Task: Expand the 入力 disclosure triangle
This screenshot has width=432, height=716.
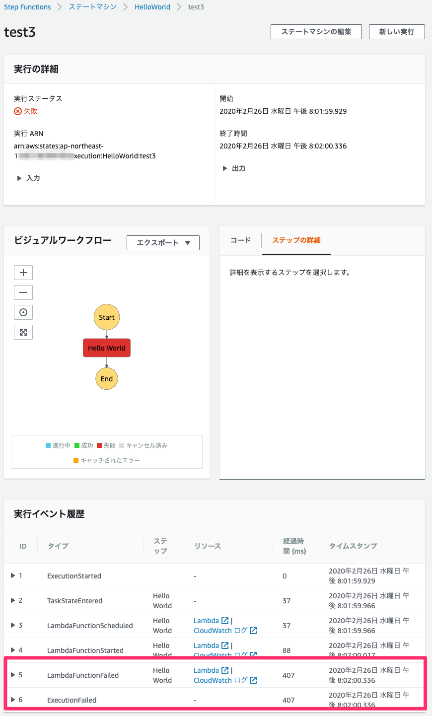Action: [x=19, y=178]
